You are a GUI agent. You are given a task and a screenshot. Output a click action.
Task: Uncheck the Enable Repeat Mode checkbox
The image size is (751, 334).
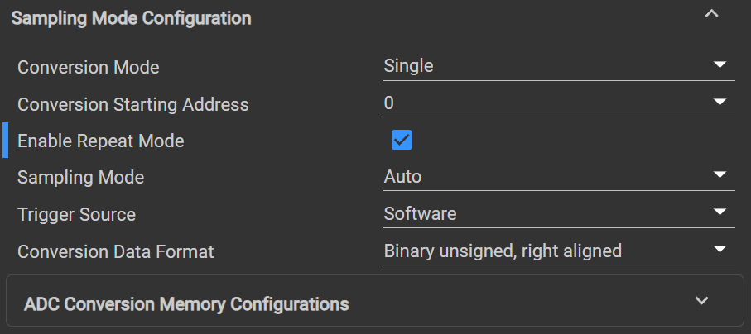click(402, 140)
